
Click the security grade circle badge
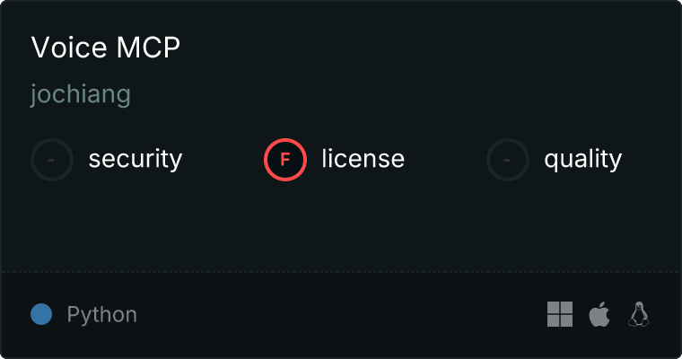pos(52,160)
